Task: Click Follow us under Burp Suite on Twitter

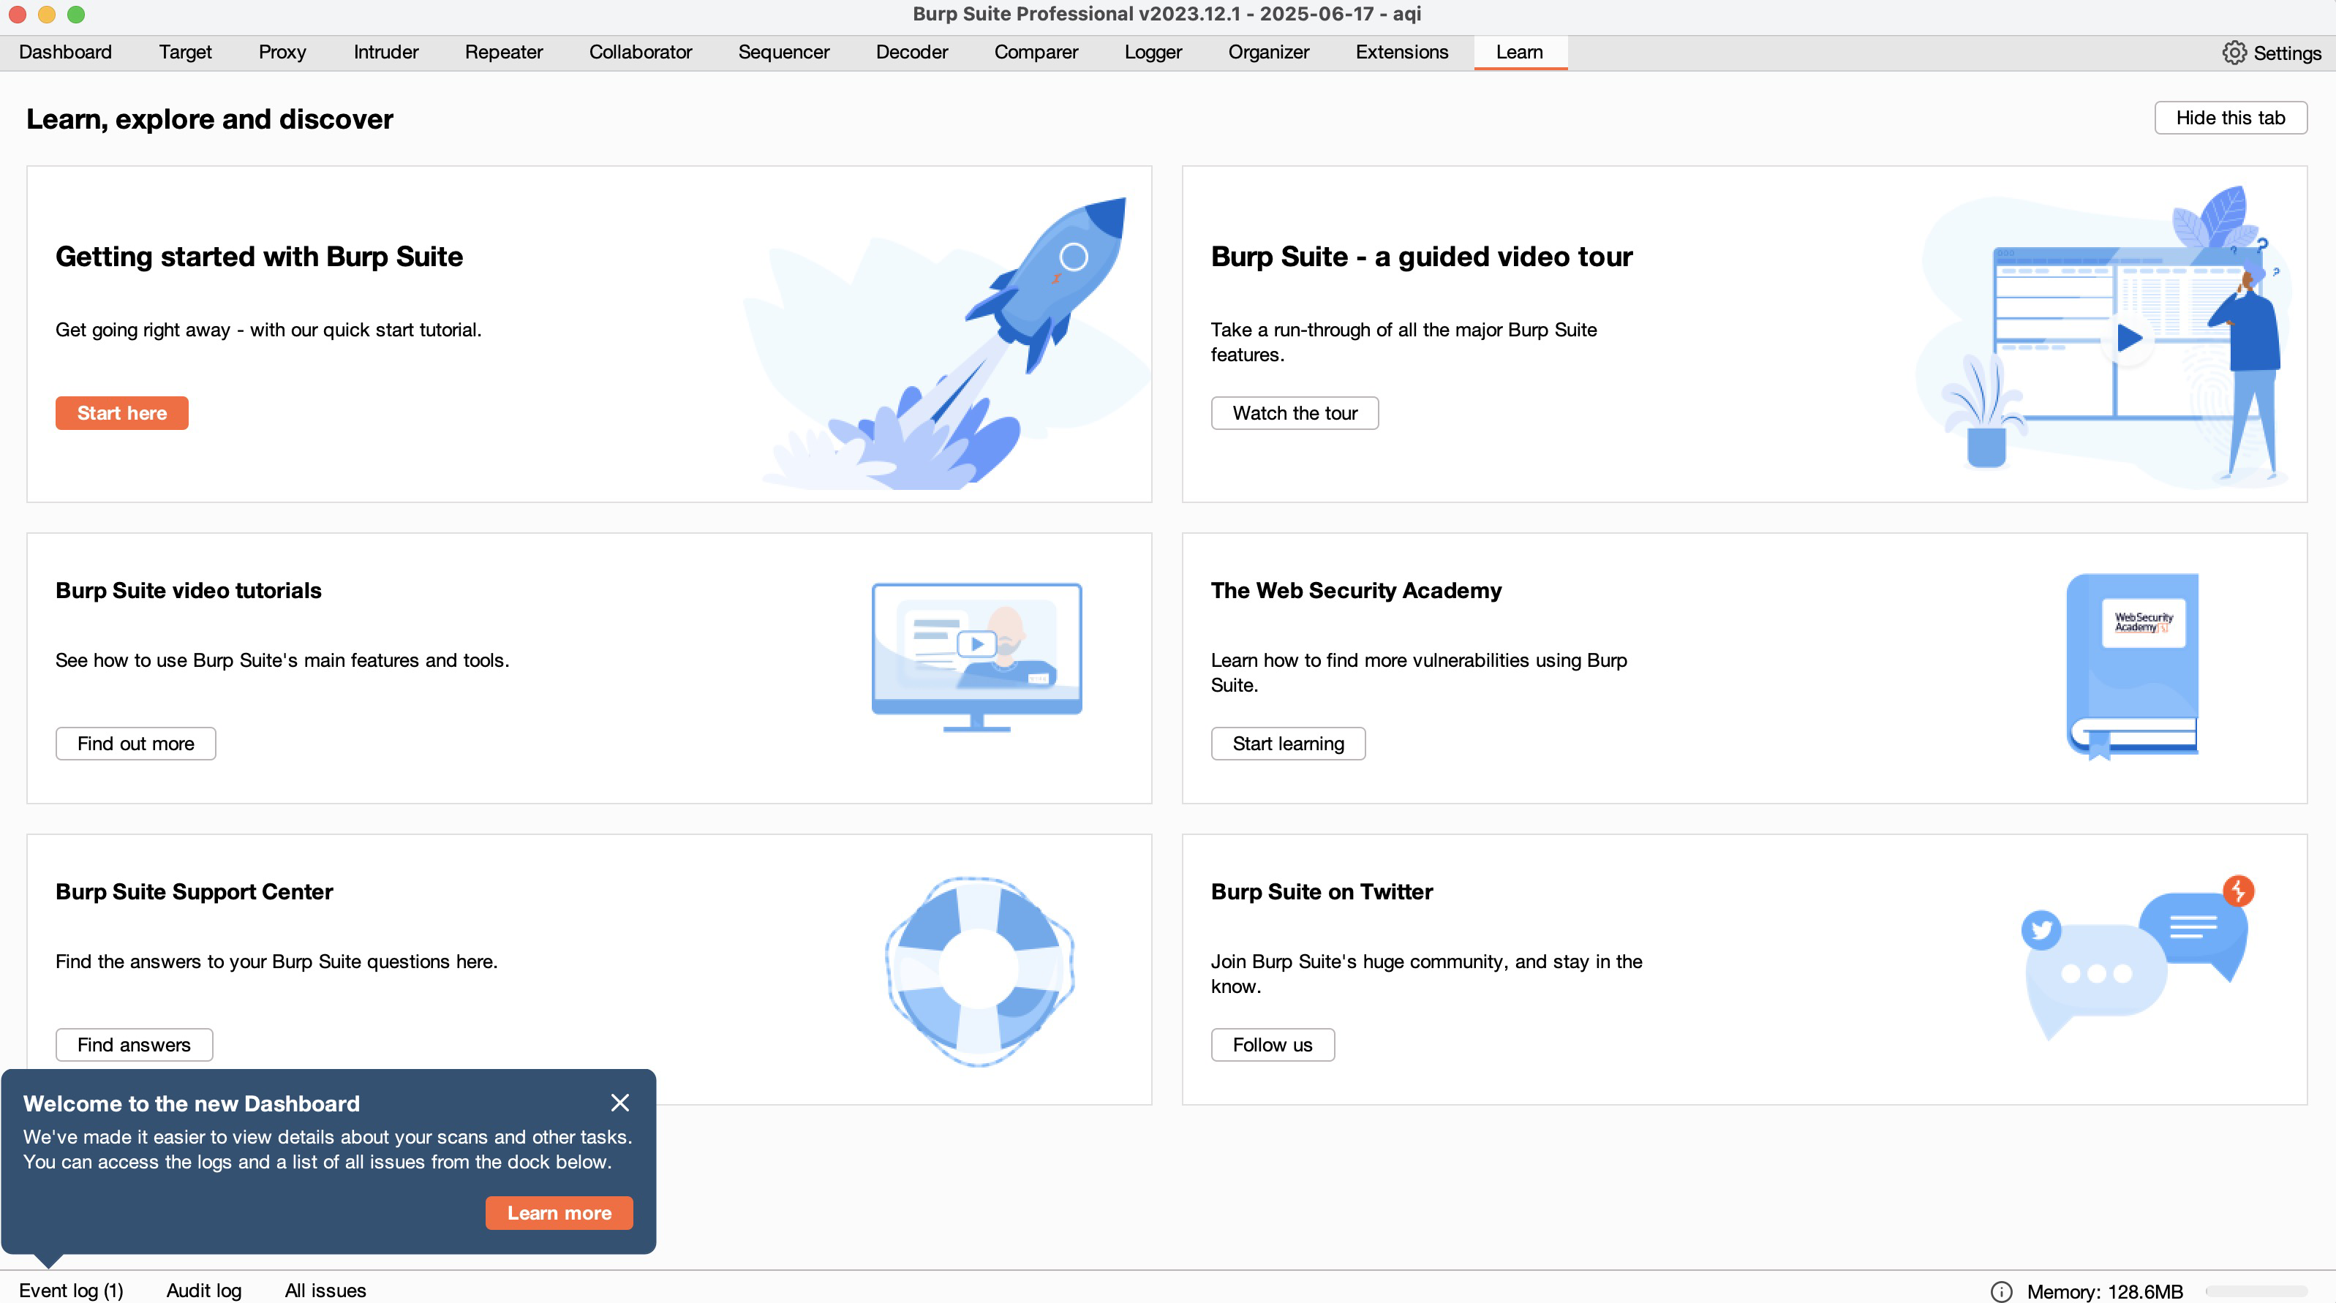Action: [1273, 1045]
